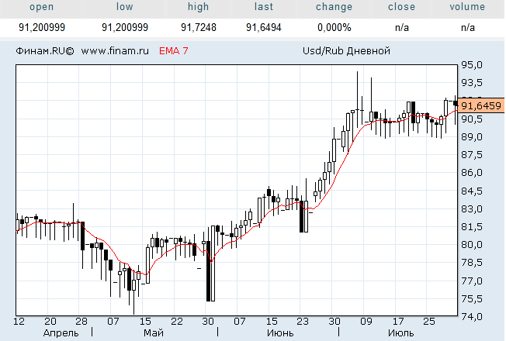Click the 95,0 level on price axis
Screen dimensions: 506x341
473,65
